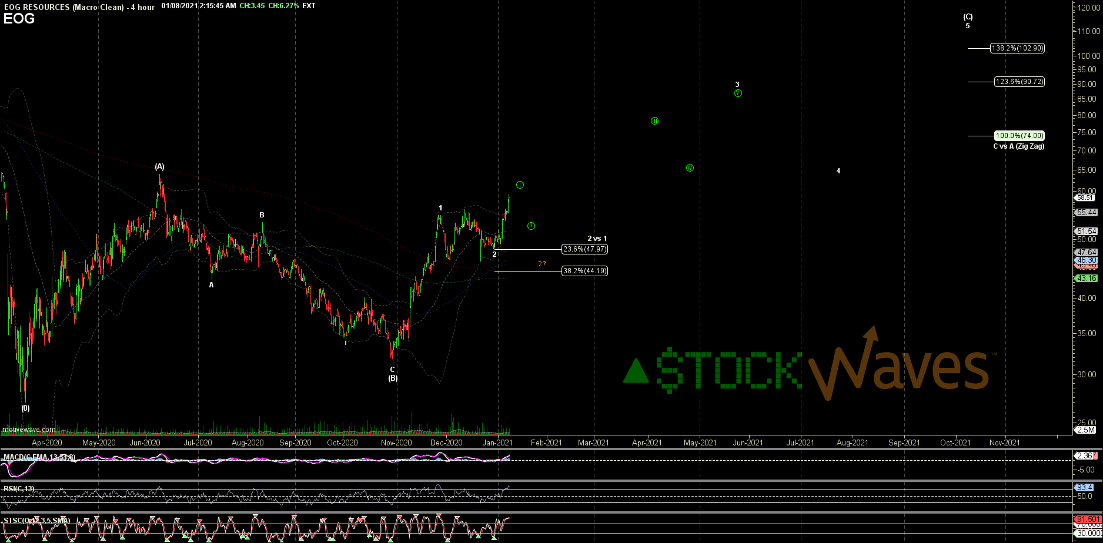
Task: Click the 'Oct-2021' date axis label
Action: coord(954,443)
